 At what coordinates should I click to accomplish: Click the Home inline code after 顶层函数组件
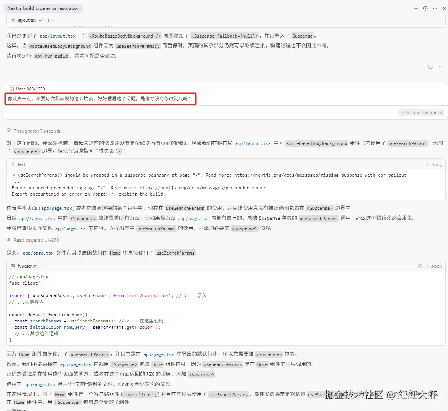(x=115, y=253)
